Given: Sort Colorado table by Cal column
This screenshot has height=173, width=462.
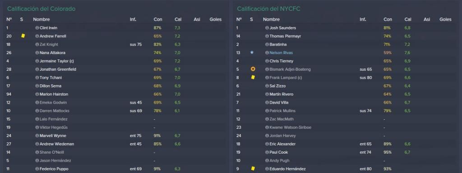Looking at the screenshot, I should [178, 19].
